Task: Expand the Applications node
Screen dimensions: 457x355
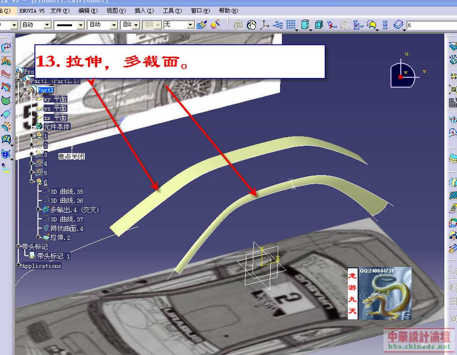Action: point(19,265)
